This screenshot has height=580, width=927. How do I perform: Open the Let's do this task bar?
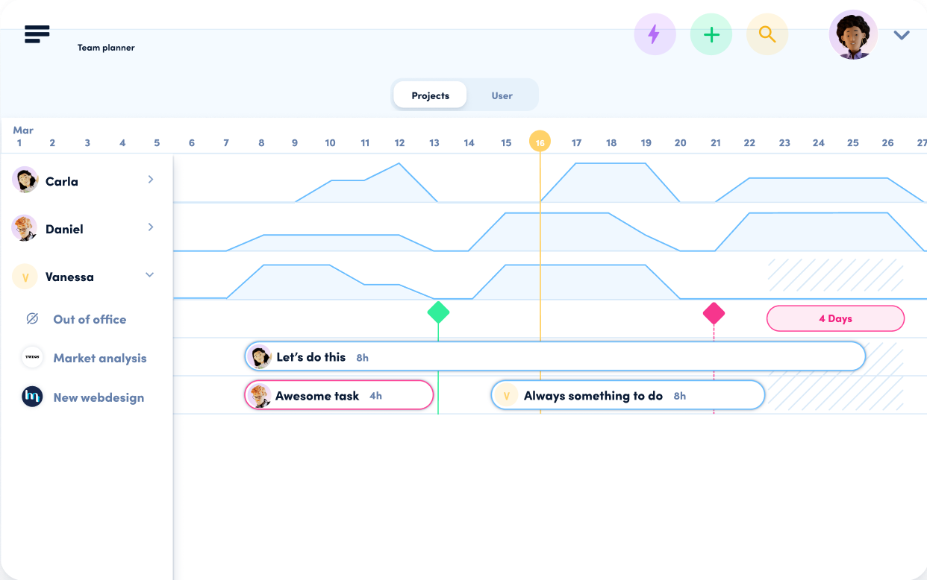pyautogui.click(x=555, y=357)
